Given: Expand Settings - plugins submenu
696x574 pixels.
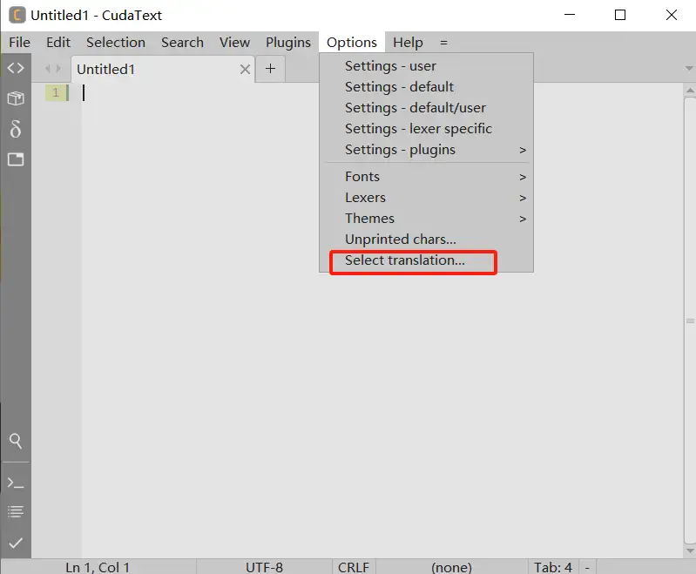Looking at the screenshot, I should (x=426, y=150).
